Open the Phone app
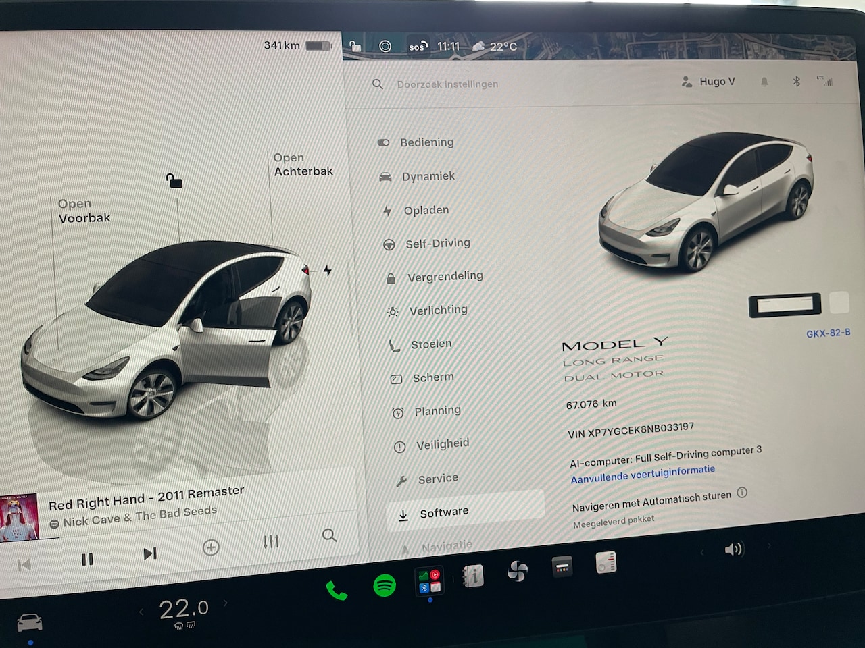Viewport: 865px width, 648px height. point(336,591)
